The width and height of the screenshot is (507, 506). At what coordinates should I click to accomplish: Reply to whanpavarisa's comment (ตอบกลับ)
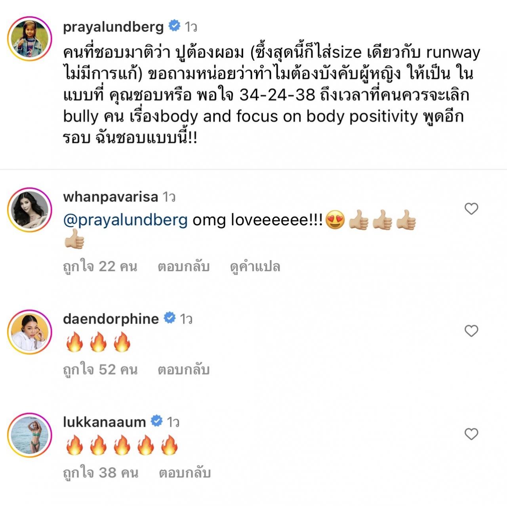[183, 266]
